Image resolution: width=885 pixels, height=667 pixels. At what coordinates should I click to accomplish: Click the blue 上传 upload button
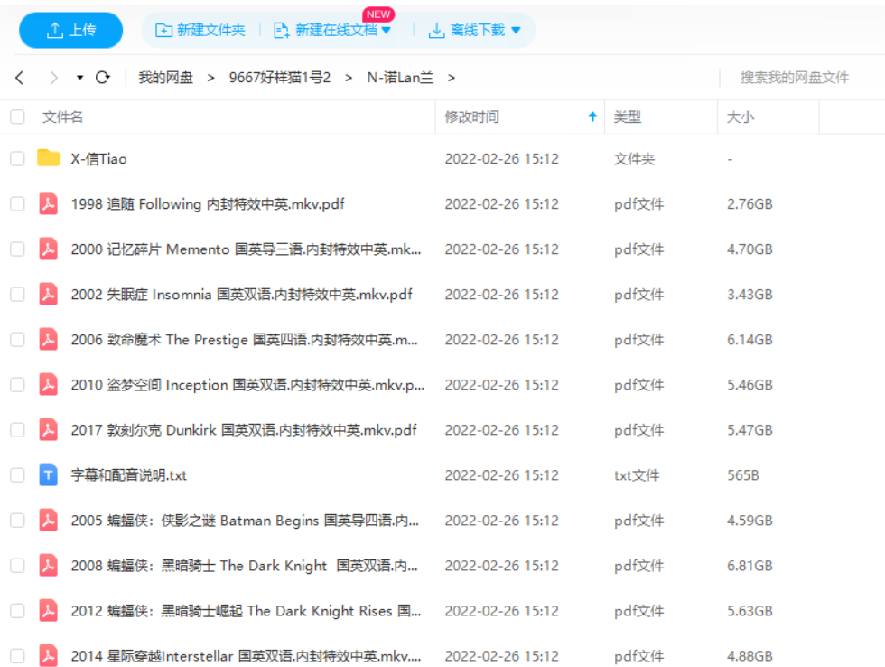click(70, 30)
